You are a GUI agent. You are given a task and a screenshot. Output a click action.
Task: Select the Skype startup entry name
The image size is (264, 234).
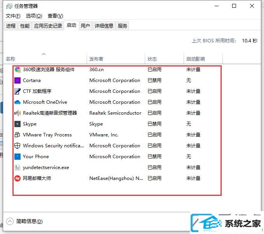pos(30,124)
